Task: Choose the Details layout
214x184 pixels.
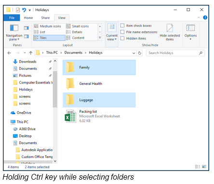Action: [74, 32]
